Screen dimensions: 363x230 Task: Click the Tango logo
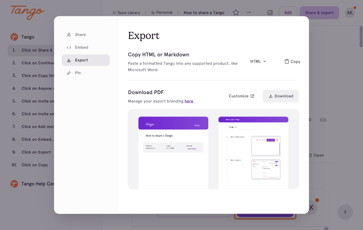tap(27, 12)
